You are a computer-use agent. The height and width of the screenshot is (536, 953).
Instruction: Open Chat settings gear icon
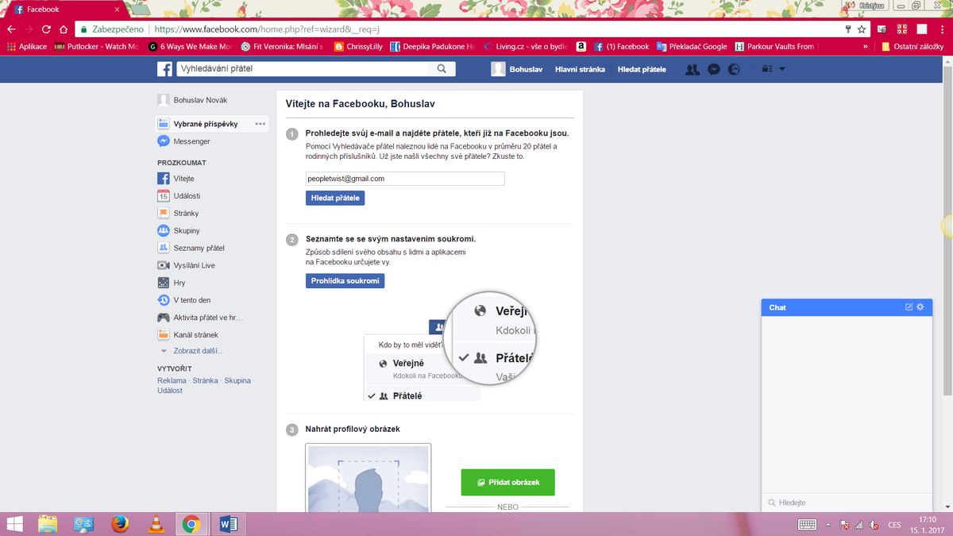[920, 307]
